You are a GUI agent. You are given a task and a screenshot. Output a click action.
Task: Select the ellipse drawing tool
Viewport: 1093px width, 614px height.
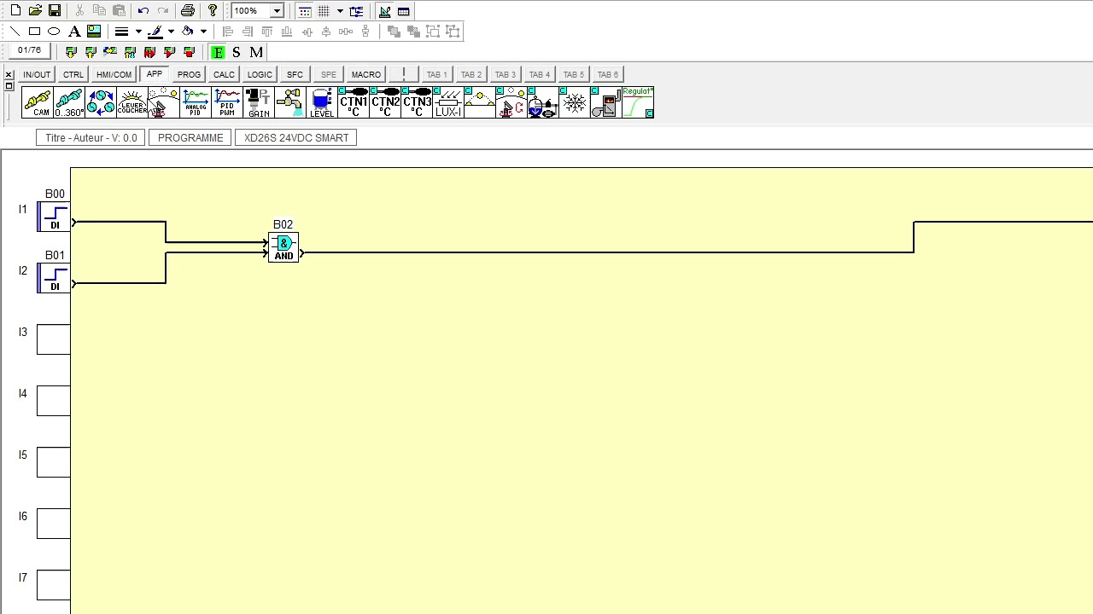54,32
